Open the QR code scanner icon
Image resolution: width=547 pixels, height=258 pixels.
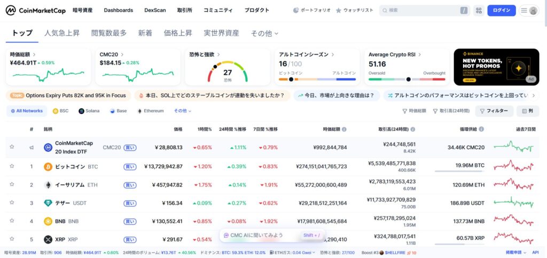[479, 11]
